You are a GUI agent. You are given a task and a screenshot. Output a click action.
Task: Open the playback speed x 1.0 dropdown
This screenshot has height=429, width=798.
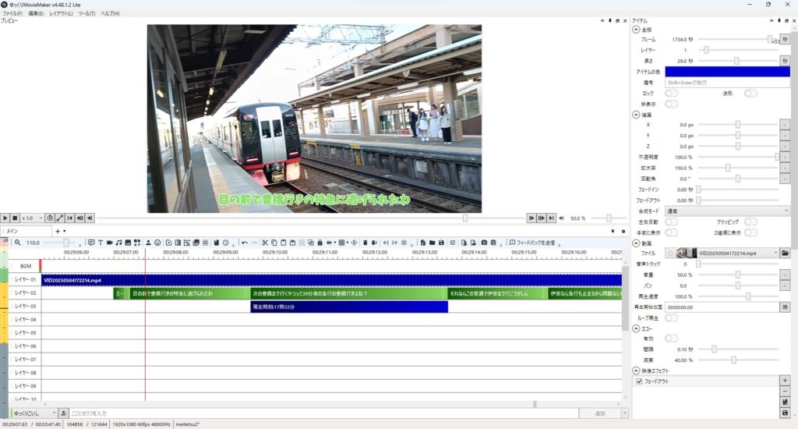pos(31,218)
